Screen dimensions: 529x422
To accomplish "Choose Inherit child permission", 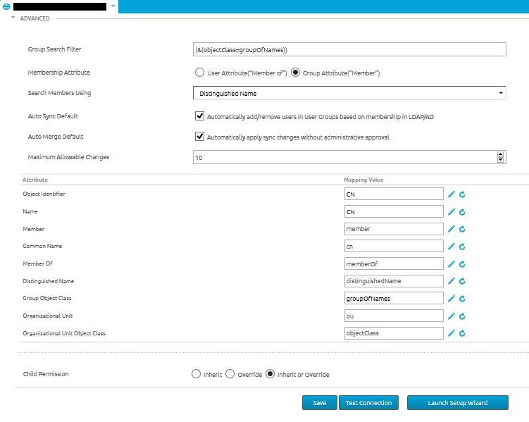I will pyautogui.click(x=196, y=375).
